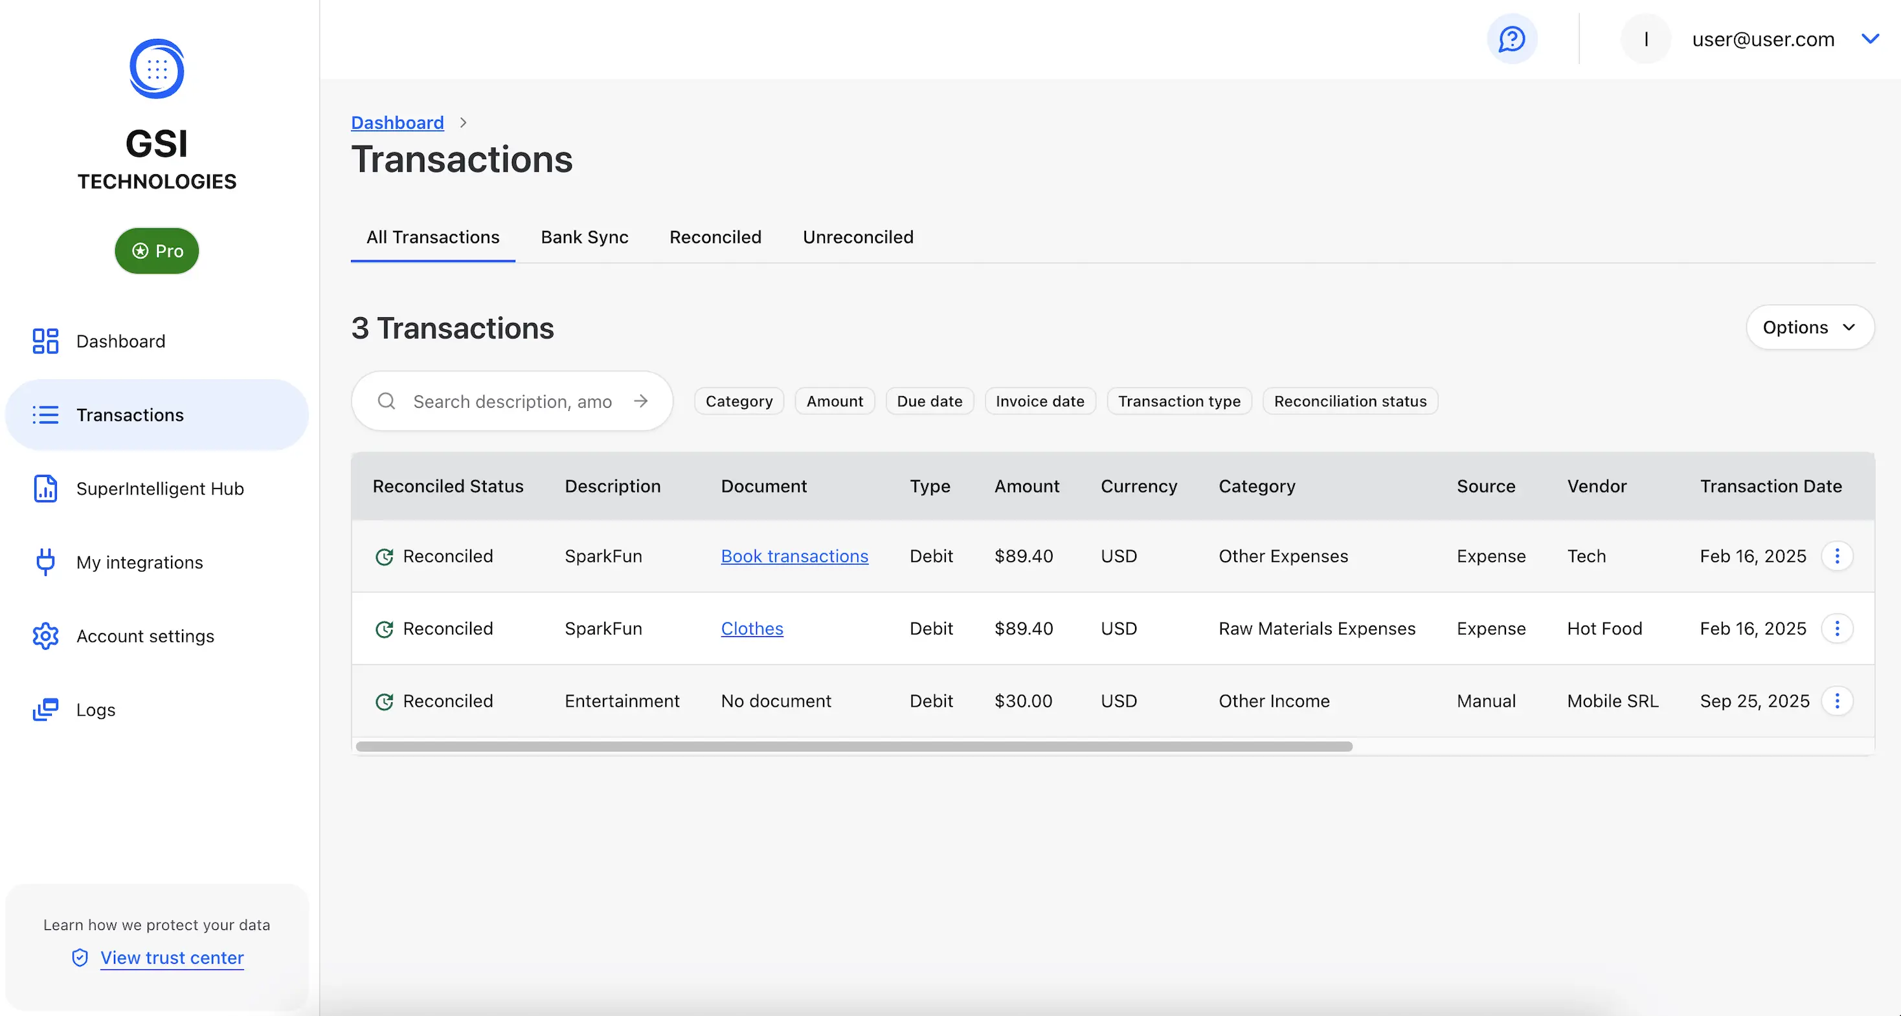Click the search description input field
This screenshot has height=1016, width=1901.
512,401
